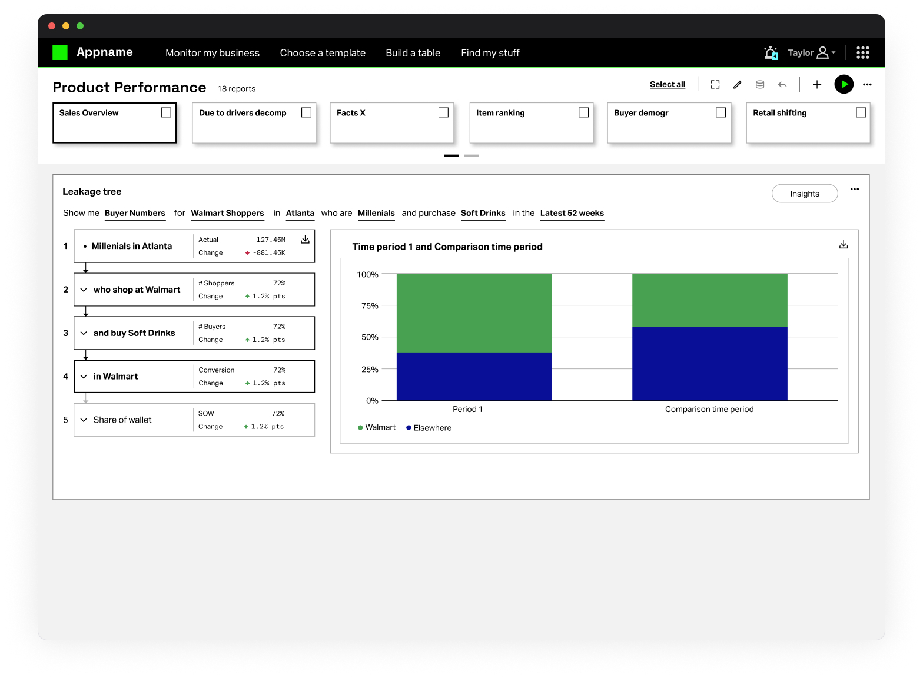Expand the who shop at Walmart row

point(84,290)
